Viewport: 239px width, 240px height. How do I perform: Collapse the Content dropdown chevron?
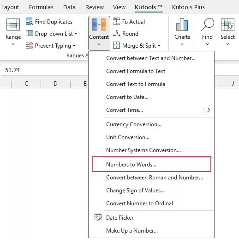click(x=99, y=44)
